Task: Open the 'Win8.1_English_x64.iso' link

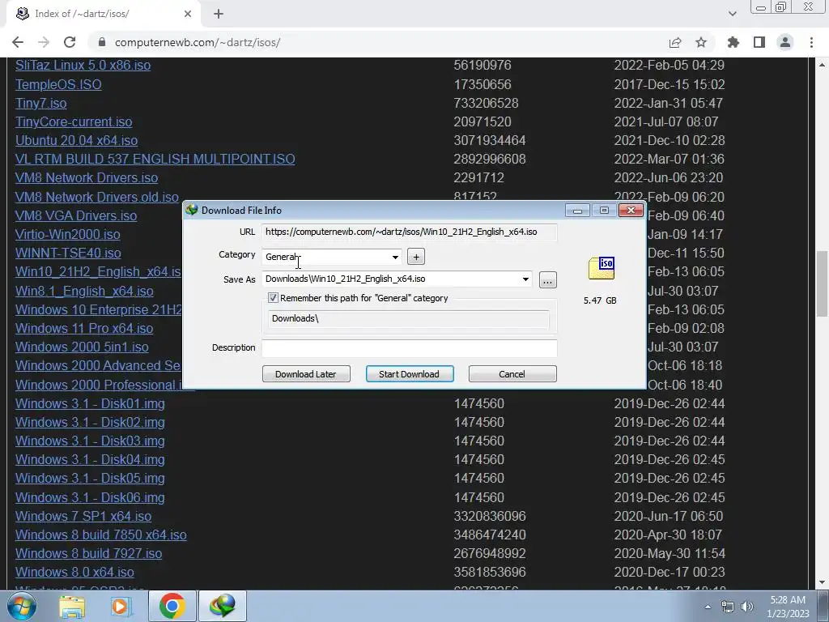Action: pyautogui.click(x=84, y=291)
